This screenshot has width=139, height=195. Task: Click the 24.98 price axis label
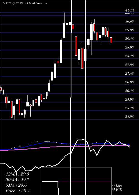tap(130, 117)
